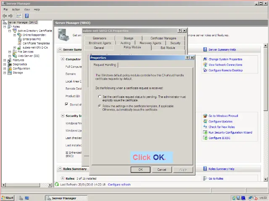The width and height of the screenshot is (269, 201).
Task: Open the Run Security Configuration Wizard link
Action: [230, 132]
